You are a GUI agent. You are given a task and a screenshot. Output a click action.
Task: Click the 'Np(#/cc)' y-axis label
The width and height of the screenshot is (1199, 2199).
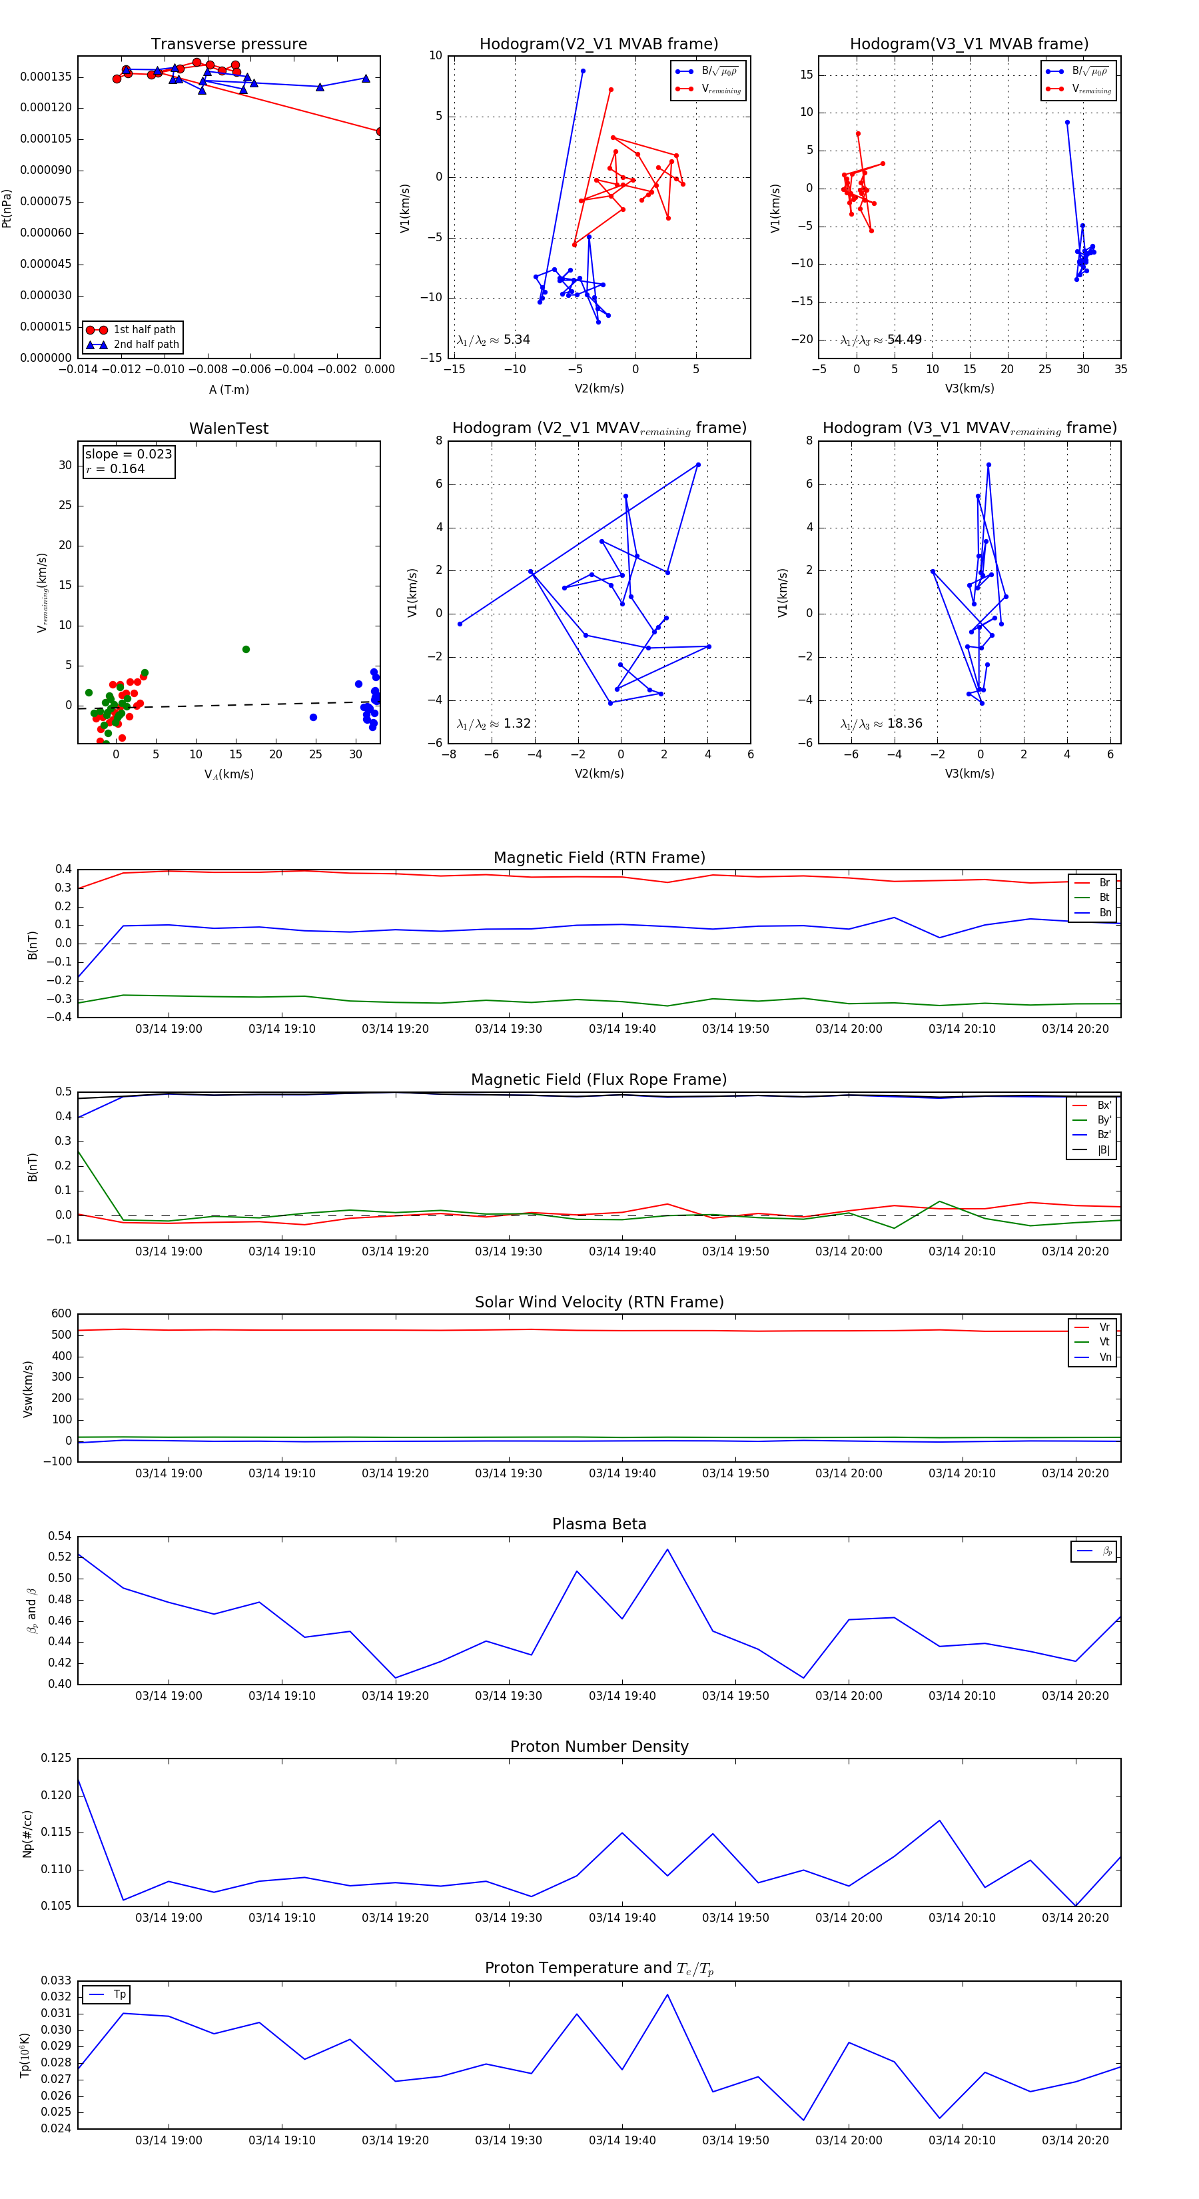point(28,1834)
